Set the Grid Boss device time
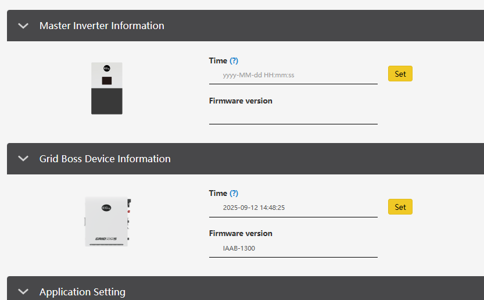The height and width of the screenshot is (300, 484). [x=400, y=207]
